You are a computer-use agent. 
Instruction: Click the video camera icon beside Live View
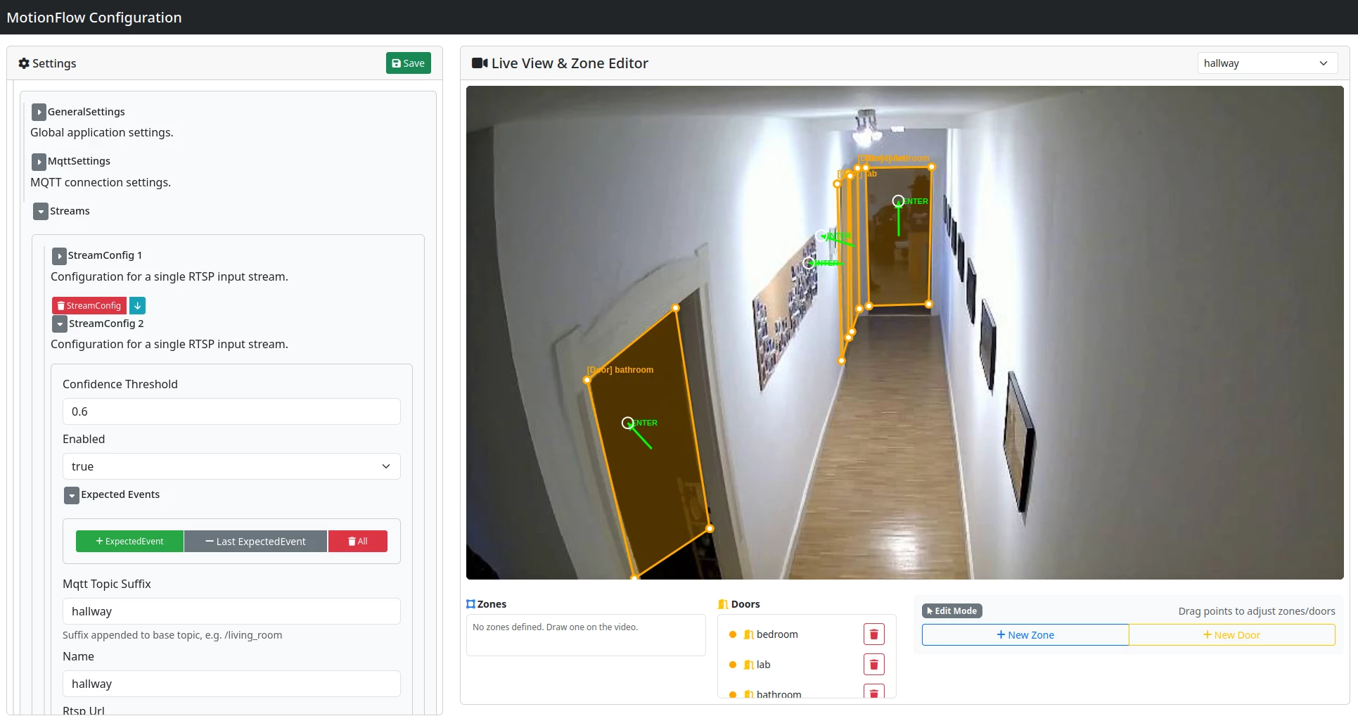tap(480, 63)
